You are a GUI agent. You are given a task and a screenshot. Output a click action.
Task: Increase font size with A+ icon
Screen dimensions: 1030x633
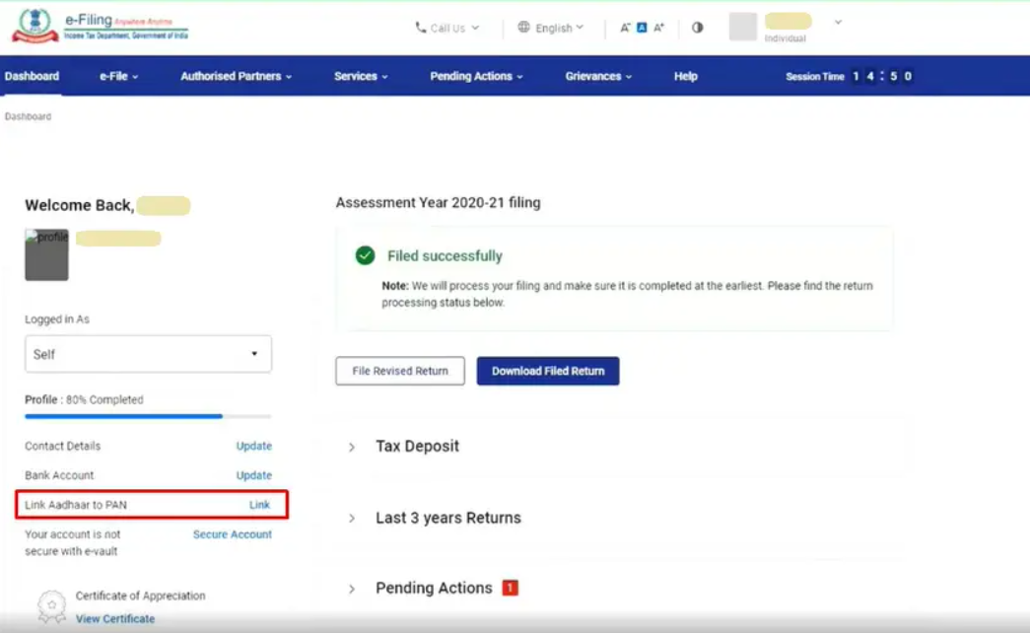click(x=659, y=28)
